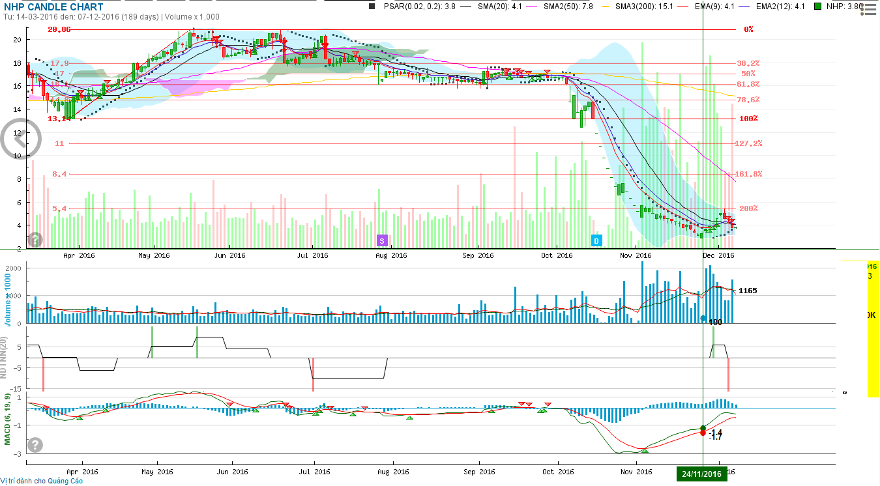Select the 100% Fibonacci level label

(748, 119)
